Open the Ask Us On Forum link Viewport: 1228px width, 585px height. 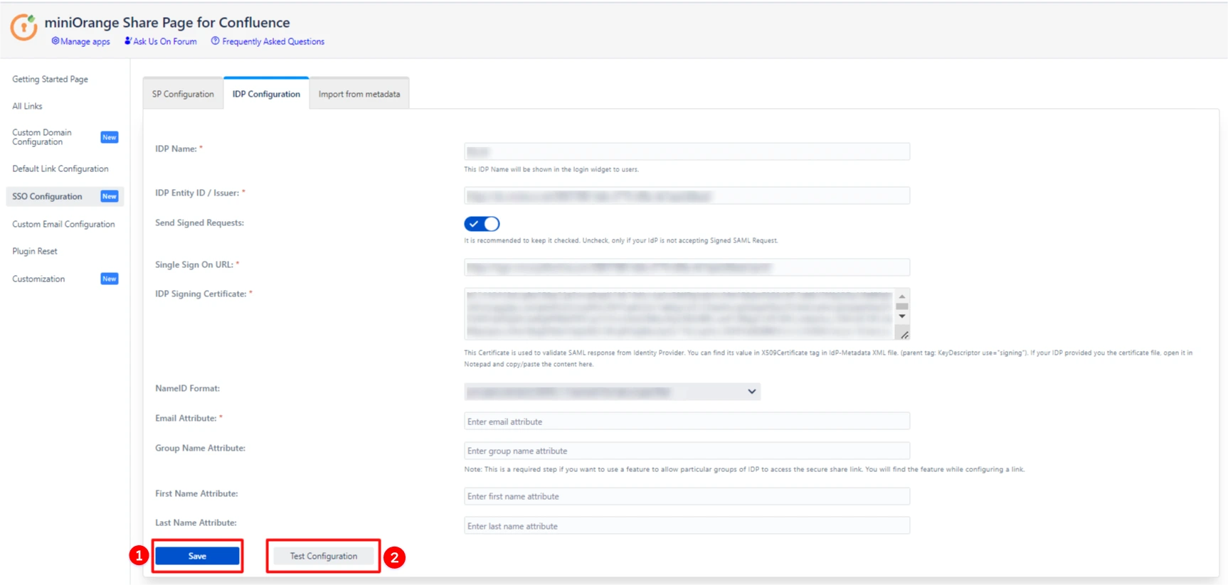[165, 42]
